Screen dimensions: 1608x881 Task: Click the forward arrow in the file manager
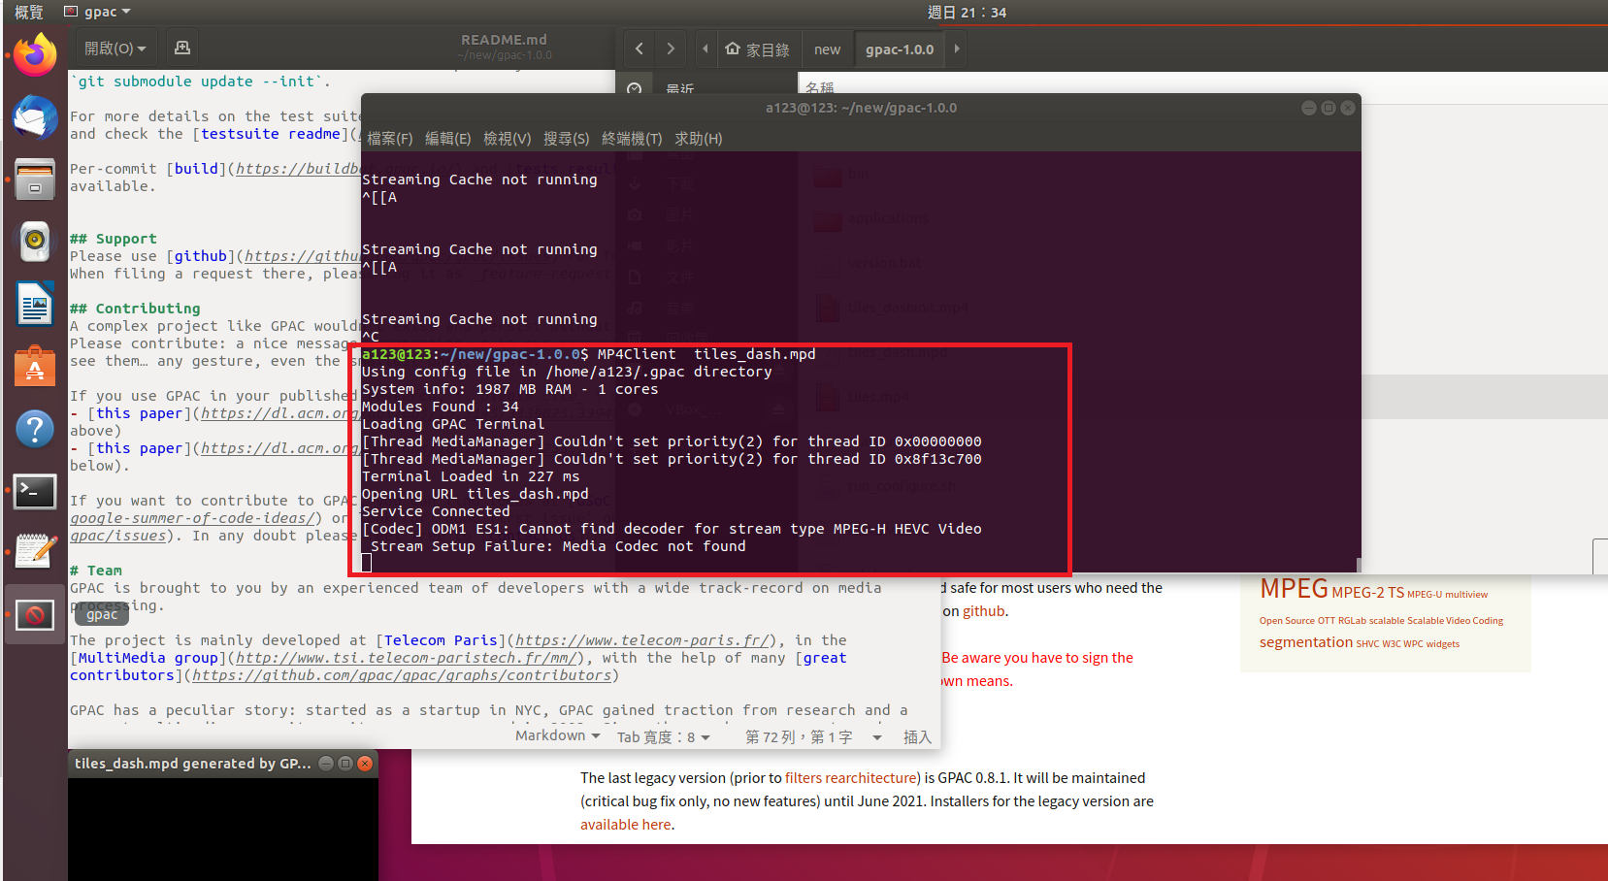pyautogui.click(x=671, y=48)
